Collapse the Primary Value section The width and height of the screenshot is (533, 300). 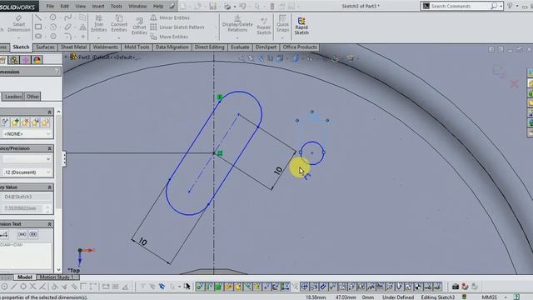(x=50, y=187)
